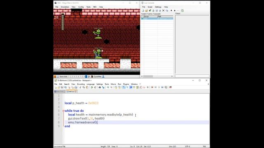Open Notepad++ Plugins menu
This screenshot has width=264, height=148.
[x=126, y=84]
